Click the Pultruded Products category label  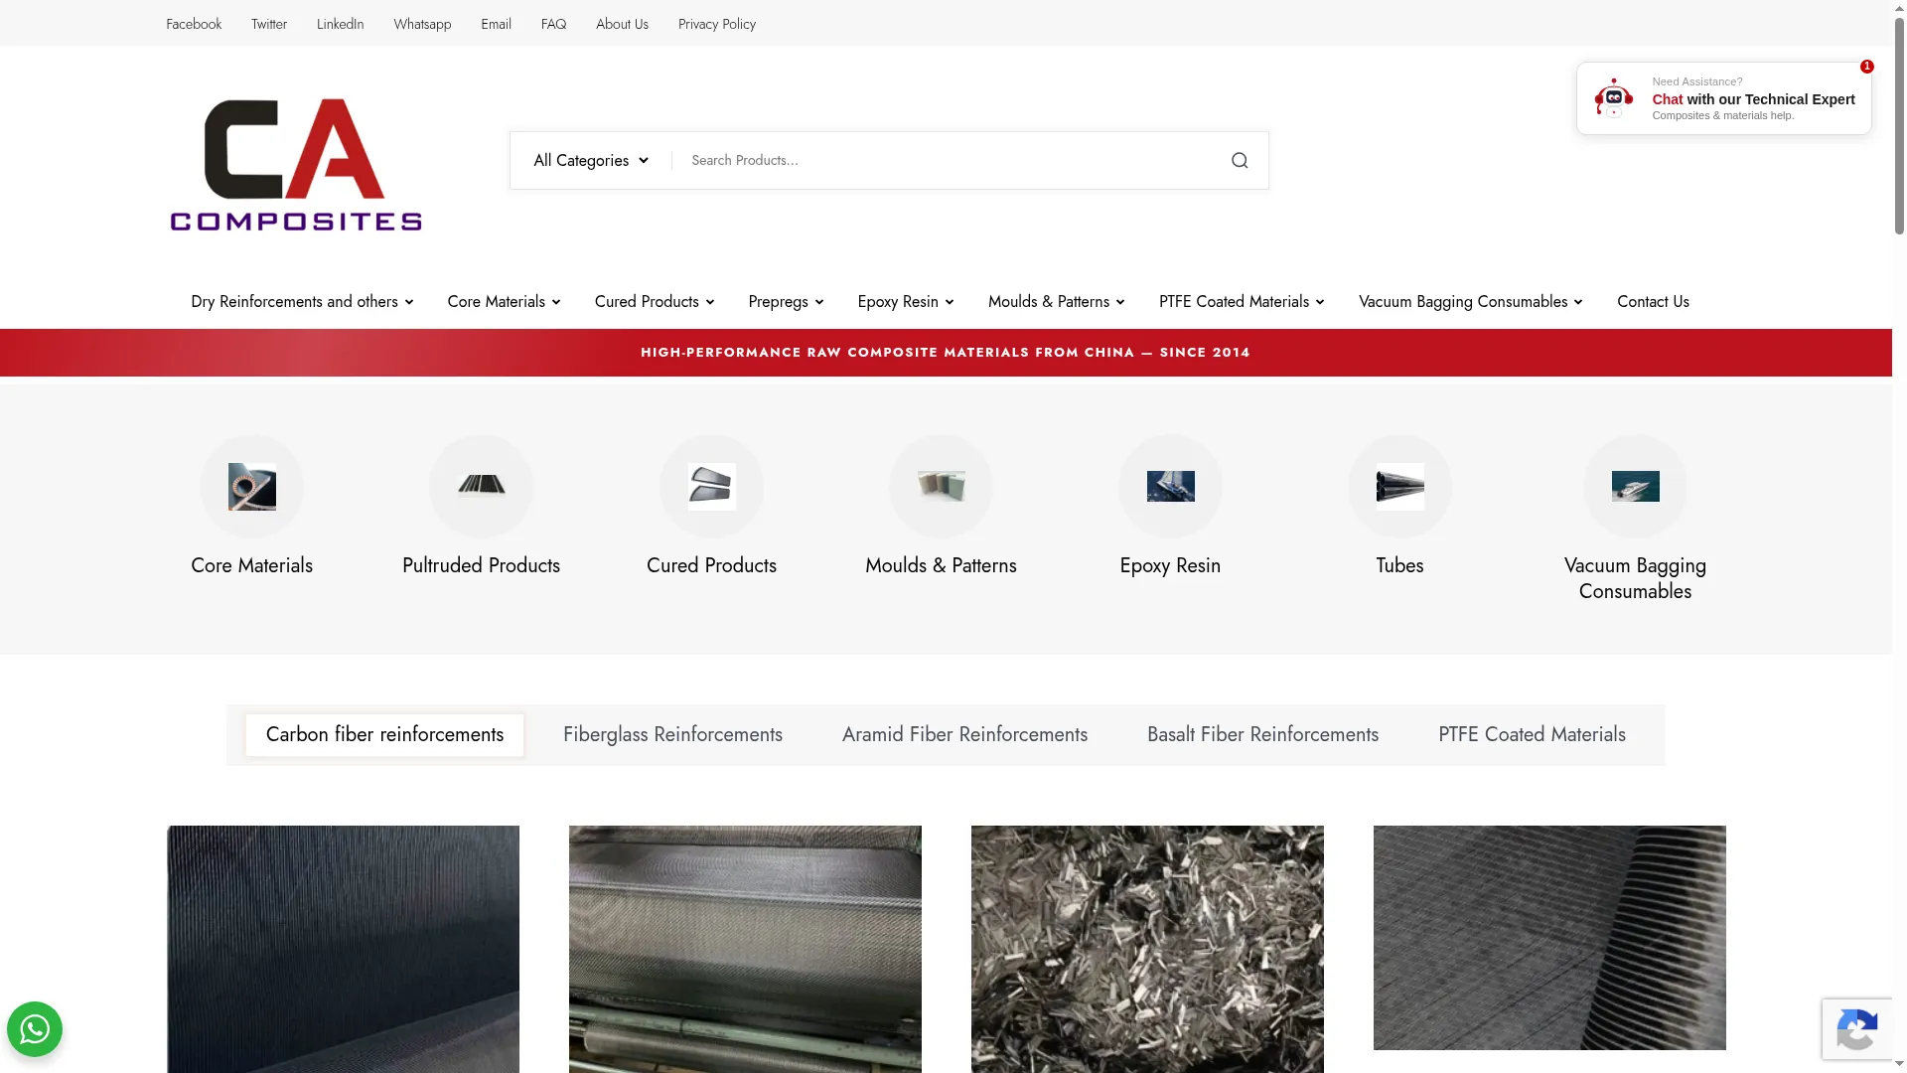(x=481, y=565)
